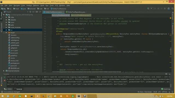Open Terminal panel settings gear

166,74
